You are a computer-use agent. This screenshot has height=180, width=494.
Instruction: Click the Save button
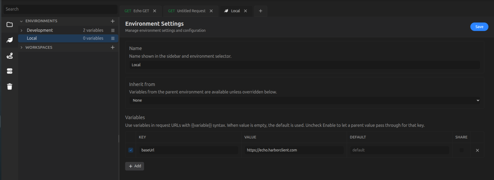pos(479,27)
